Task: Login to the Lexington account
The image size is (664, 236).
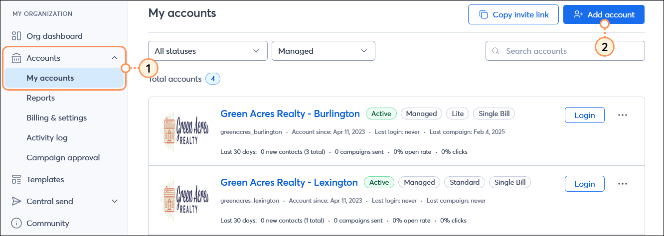Action: [x=585, y=184]
